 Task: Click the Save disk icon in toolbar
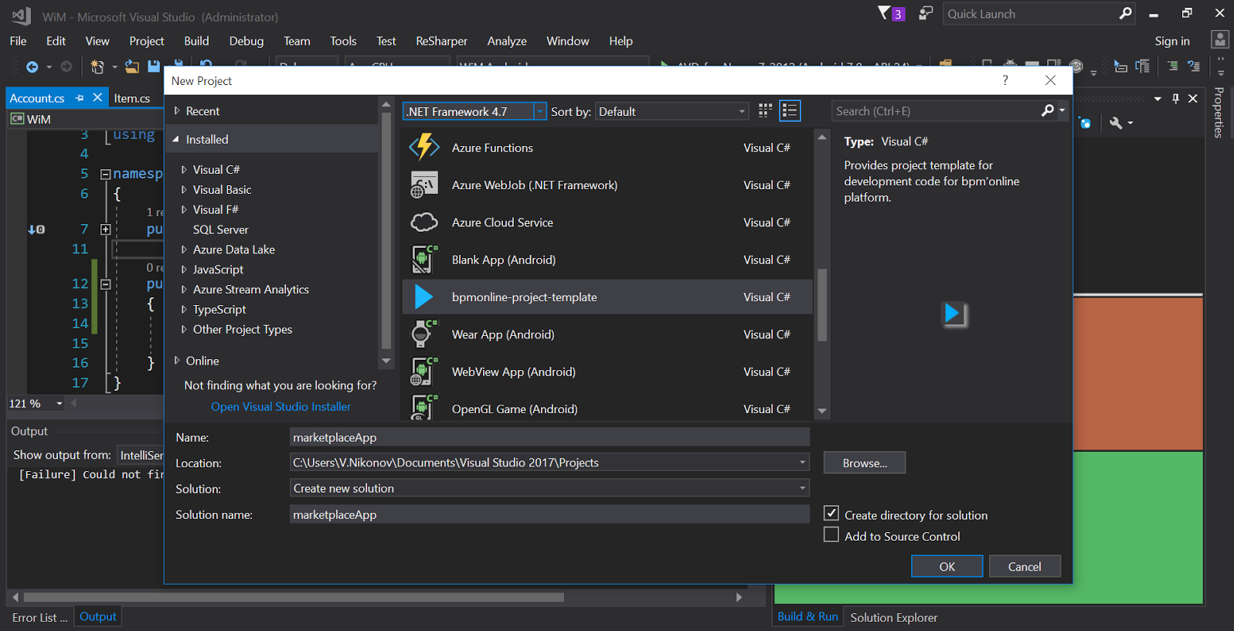tap(154, 67)
